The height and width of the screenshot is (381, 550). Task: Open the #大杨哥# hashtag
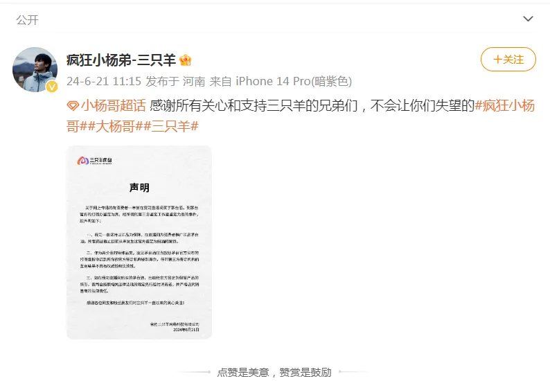116,126
